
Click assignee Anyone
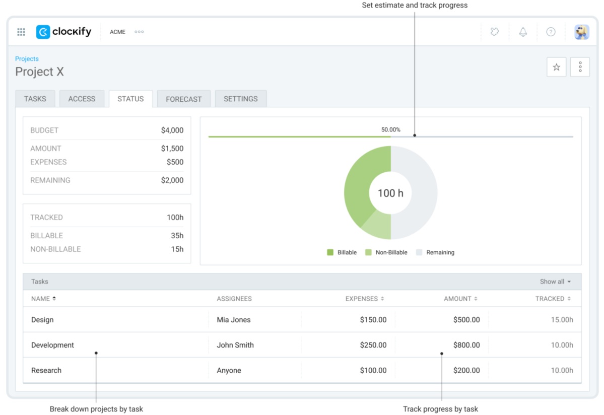coord(229,370)
